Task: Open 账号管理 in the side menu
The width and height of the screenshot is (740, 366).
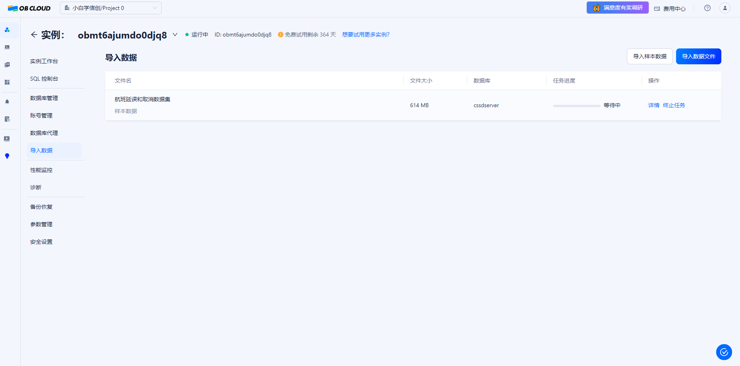Action: point(41,116)
